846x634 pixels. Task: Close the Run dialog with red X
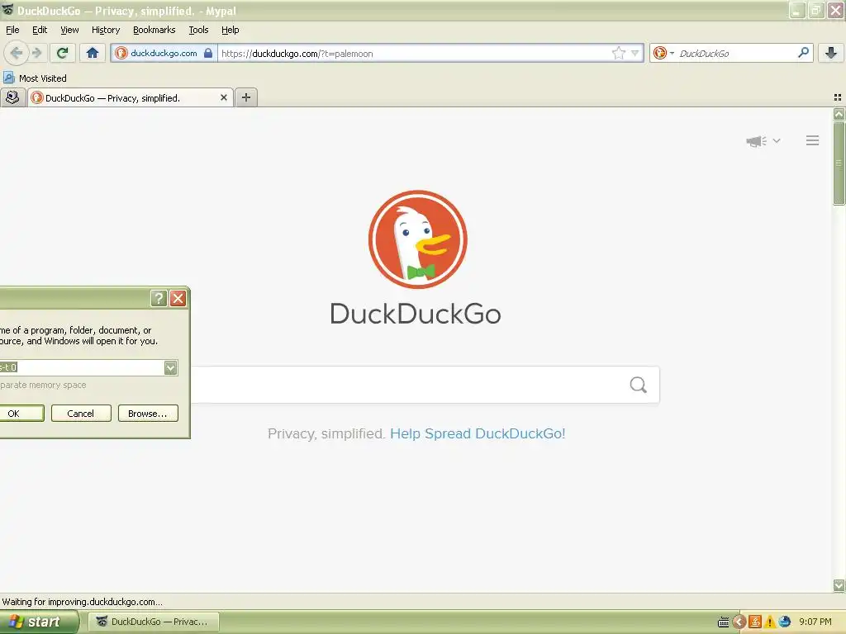point(178,298)
